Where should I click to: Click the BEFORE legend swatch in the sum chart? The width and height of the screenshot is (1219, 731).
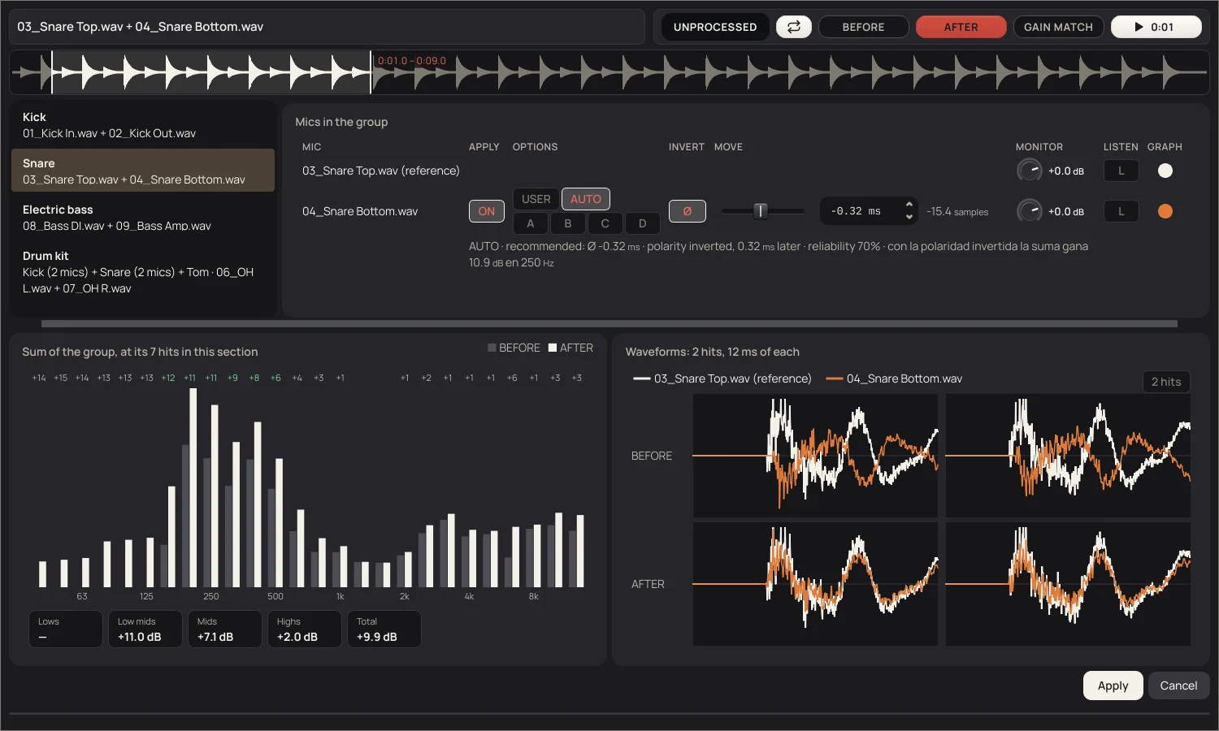point(492,348)
